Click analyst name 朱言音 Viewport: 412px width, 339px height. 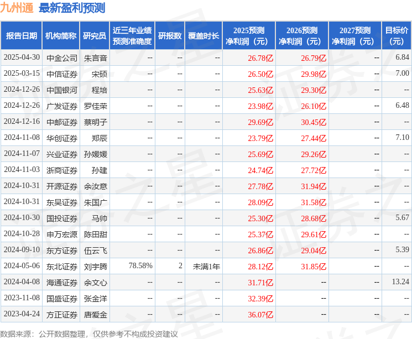(x=96, y=58)
